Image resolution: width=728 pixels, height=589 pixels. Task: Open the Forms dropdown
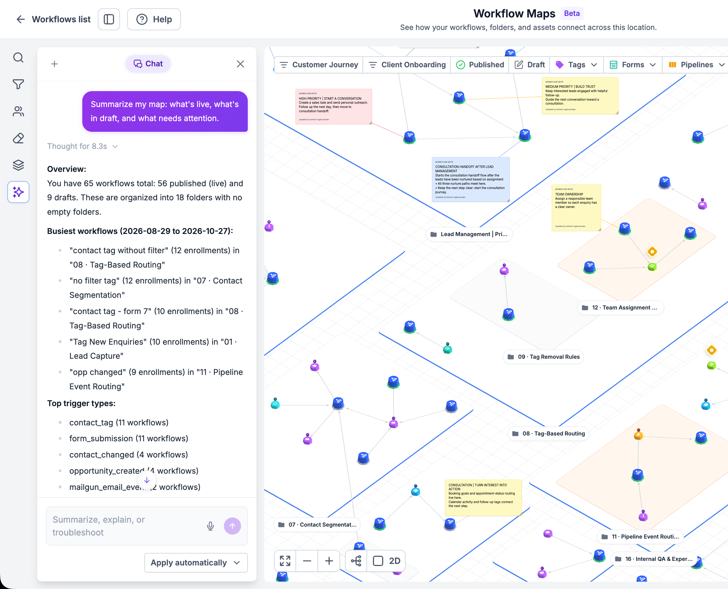(x=633, y=65)
